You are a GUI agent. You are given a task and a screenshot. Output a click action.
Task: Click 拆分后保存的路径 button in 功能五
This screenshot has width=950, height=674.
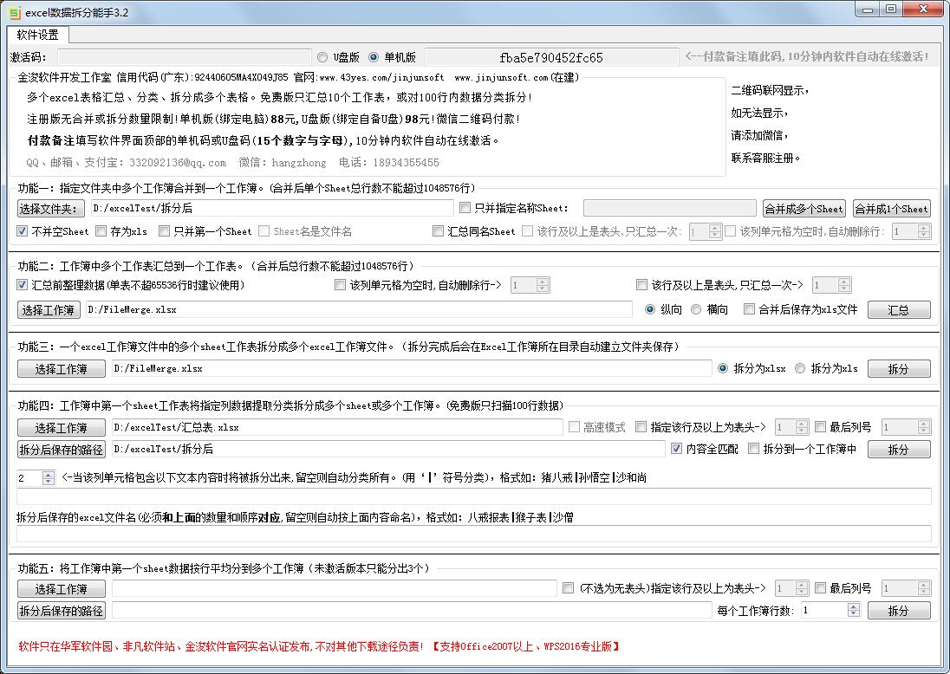coord(62,611)
